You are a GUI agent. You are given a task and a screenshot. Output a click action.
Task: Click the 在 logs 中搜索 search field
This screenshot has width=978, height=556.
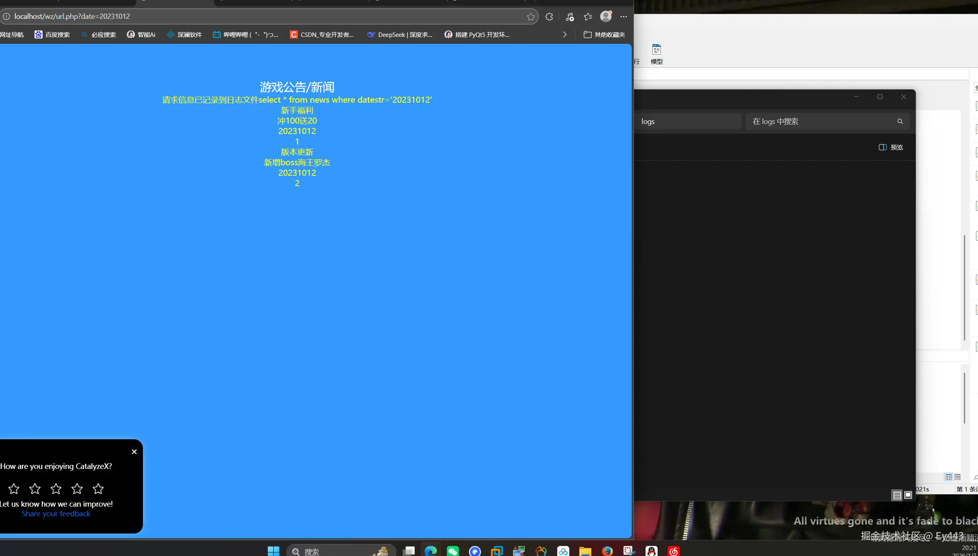tap(819, 121)
